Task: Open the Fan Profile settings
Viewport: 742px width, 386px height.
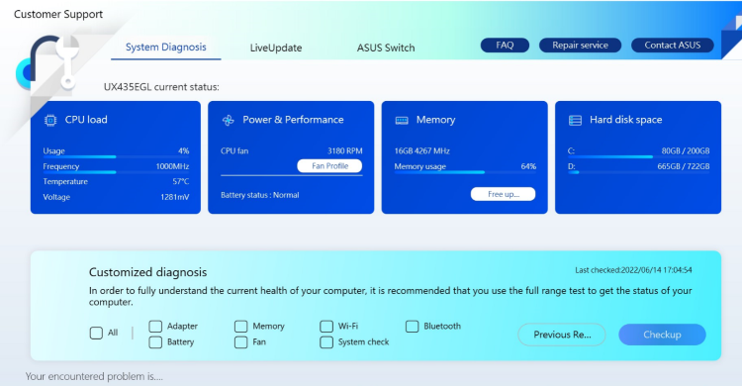Action: 329,165
